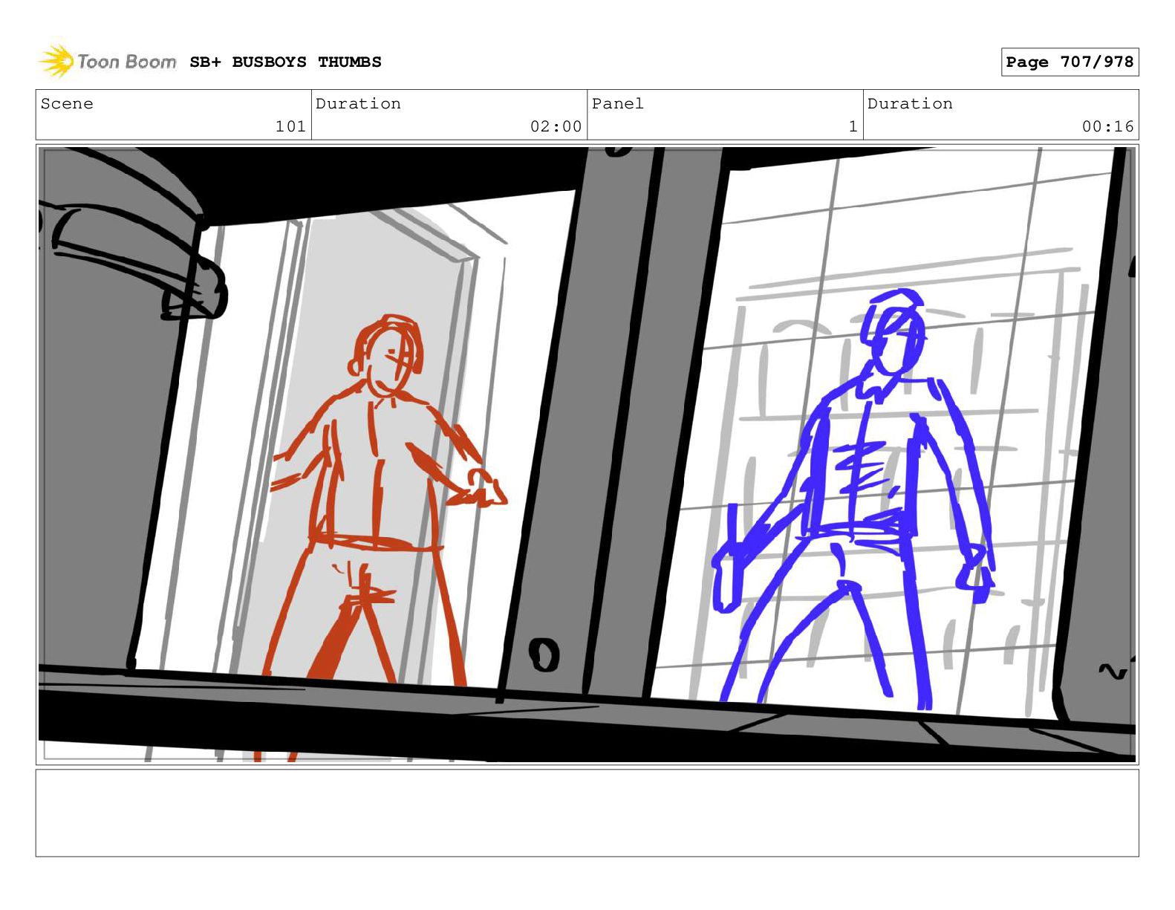Click the storyboard panel thumbnail image
The width and height of the screenshot is (1175, 910).
[x=587, y=455]
